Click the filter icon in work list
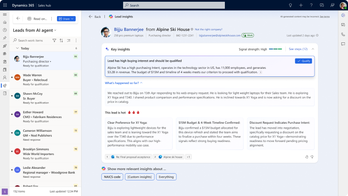 pyautogui.click(x=54, y=41)
